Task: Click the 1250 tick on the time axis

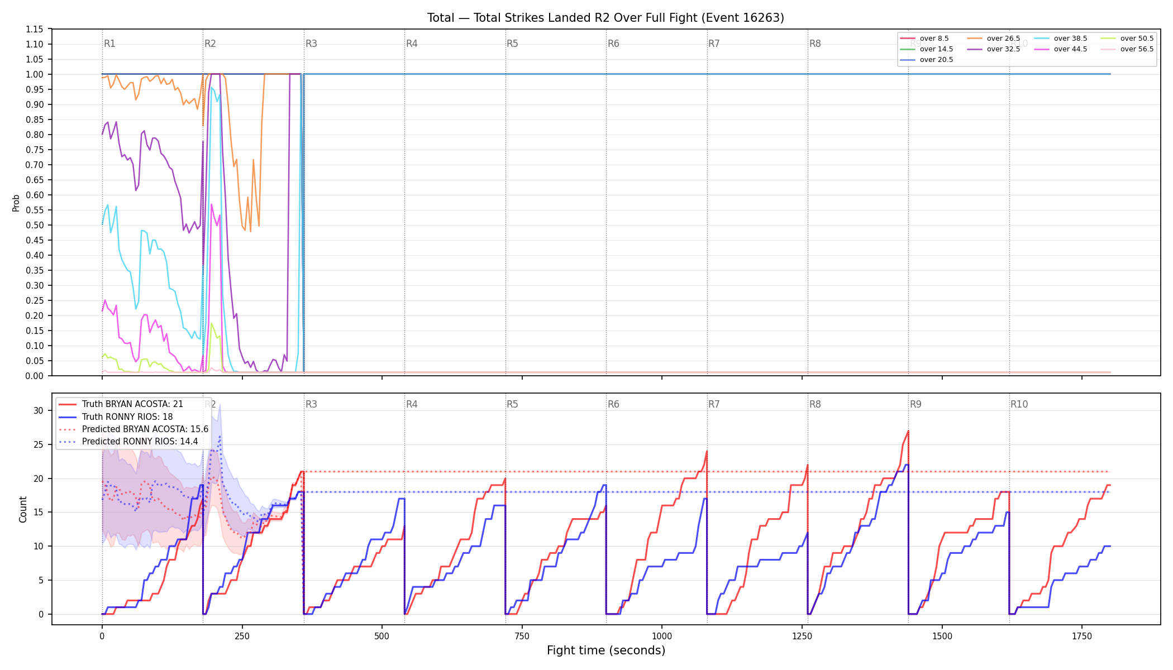Action: point(802,636)
